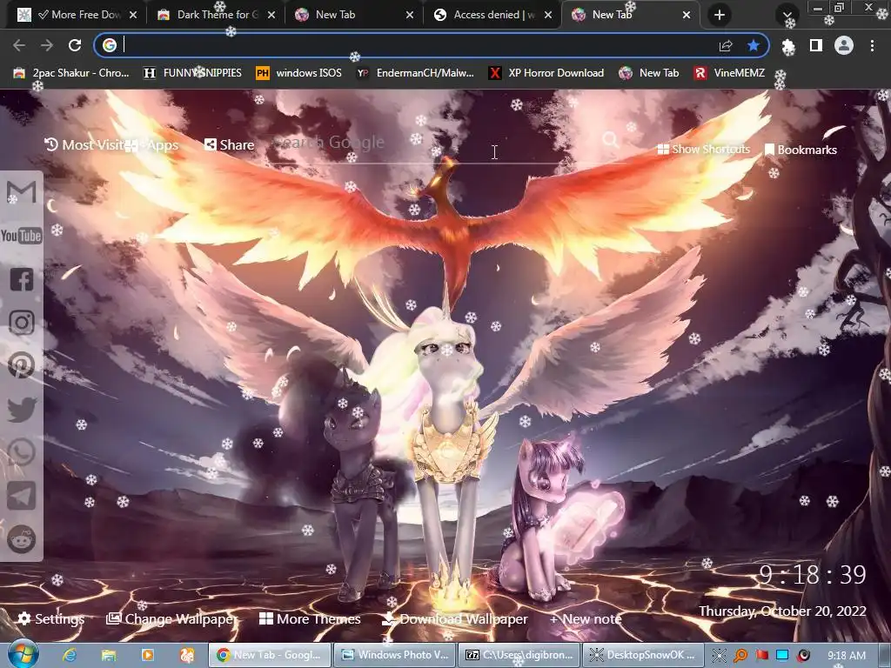Launch Internet Explorer from taskbar

pos(70,655)
